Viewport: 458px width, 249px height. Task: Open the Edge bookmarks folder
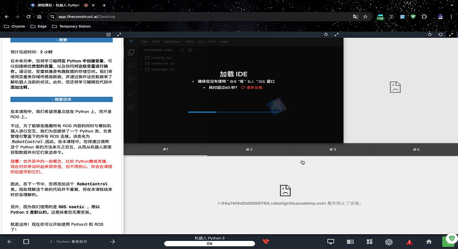38,26
